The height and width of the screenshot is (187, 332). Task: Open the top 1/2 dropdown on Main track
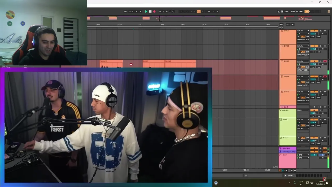[x=303, y=155]
